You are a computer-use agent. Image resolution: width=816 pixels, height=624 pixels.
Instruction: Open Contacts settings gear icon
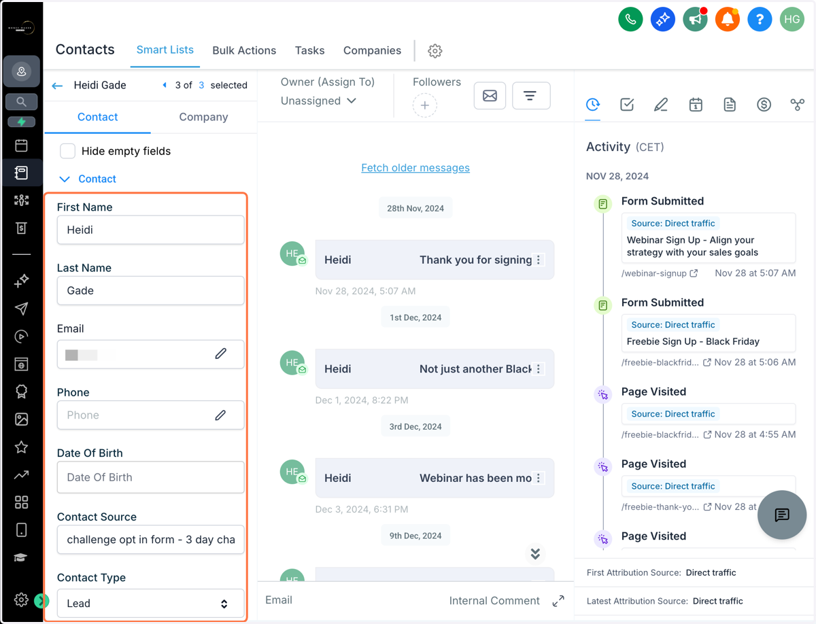[435, 51]
